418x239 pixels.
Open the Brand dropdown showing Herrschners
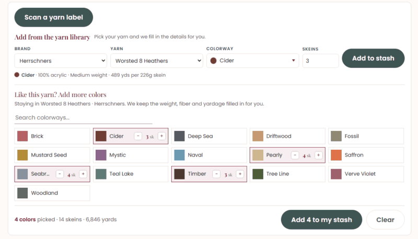pos(61,61)
